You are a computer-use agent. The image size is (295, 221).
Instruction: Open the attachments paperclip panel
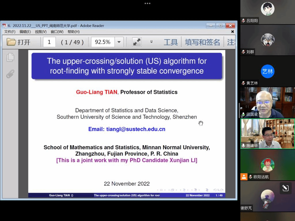click(x=10, y=74)
